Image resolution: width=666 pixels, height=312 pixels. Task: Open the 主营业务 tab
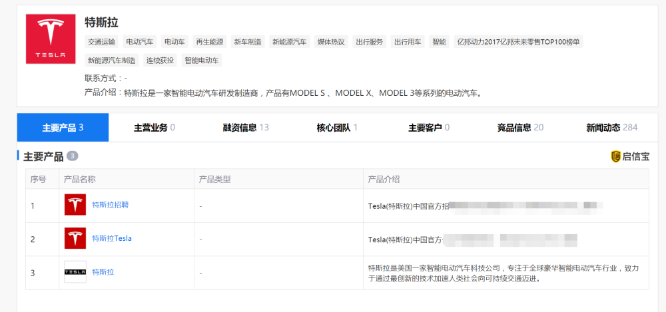pyautogui.click(x=154, y=127)
